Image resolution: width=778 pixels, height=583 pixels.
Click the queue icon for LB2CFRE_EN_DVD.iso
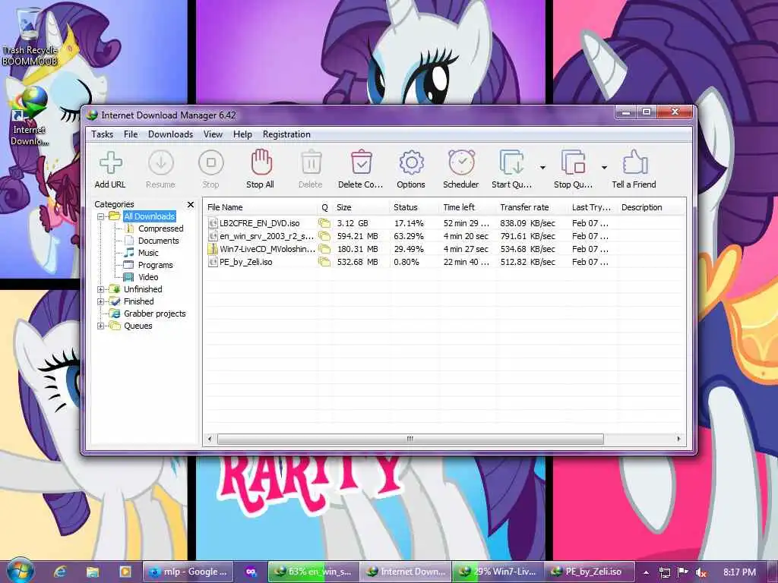pyautogui.click(x=324, y=223)
